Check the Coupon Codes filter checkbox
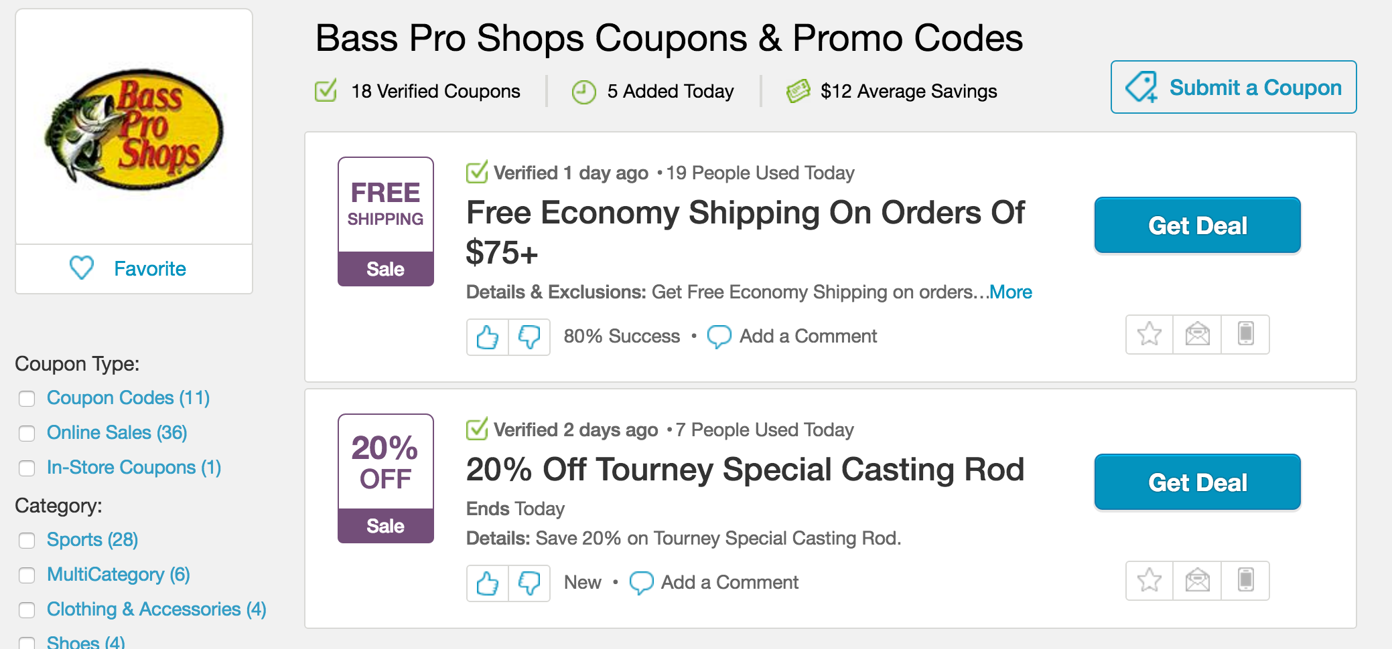Image resolution: width=1392 pixels, height=649 pixels. pos(27,399)
